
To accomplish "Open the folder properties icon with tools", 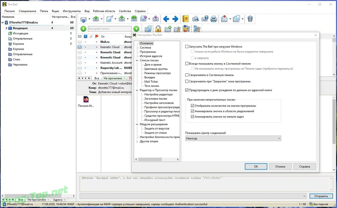I will (177, 29).
